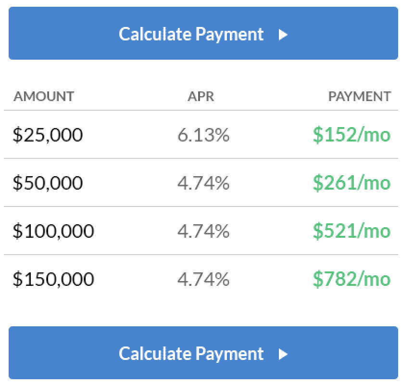
Task: Open the $521/mo payment link
Action: 352,231
